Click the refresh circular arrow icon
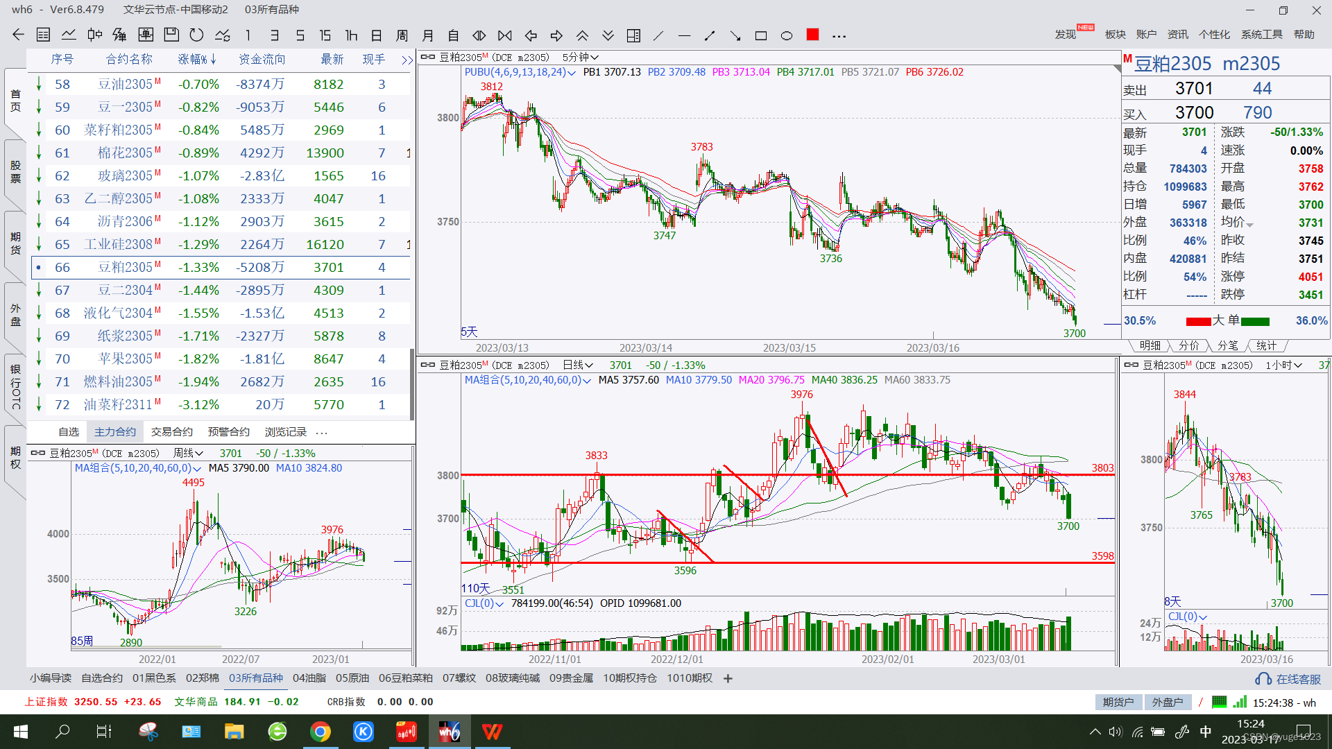Screen dimensions: 1332x749 point(197,35)
